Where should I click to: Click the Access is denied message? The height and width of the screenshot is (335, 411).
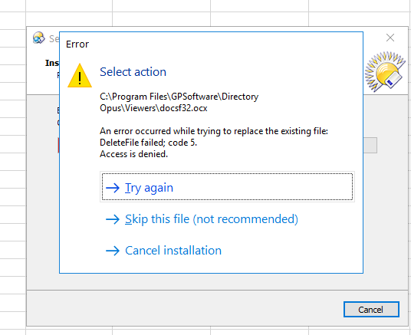[133, 154]
